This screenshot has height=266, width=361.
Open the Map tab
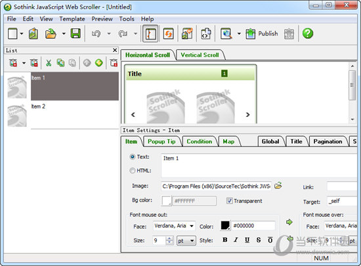(x=228, y=141)
